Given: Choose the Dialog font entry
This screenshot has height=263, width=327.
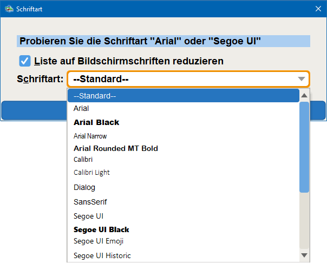Looking at the screenshot, I should (183, 187).
